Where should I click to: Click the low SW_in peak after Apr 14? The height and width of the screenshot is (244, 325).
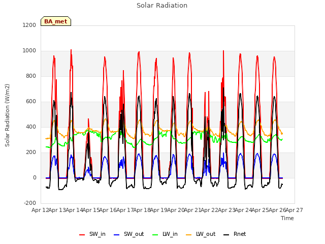click(88, 119)
